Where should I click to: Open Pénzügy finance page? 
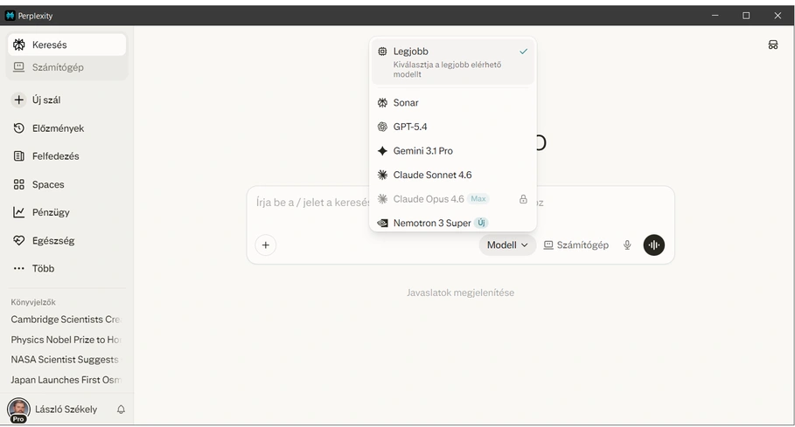pos(42,212)
